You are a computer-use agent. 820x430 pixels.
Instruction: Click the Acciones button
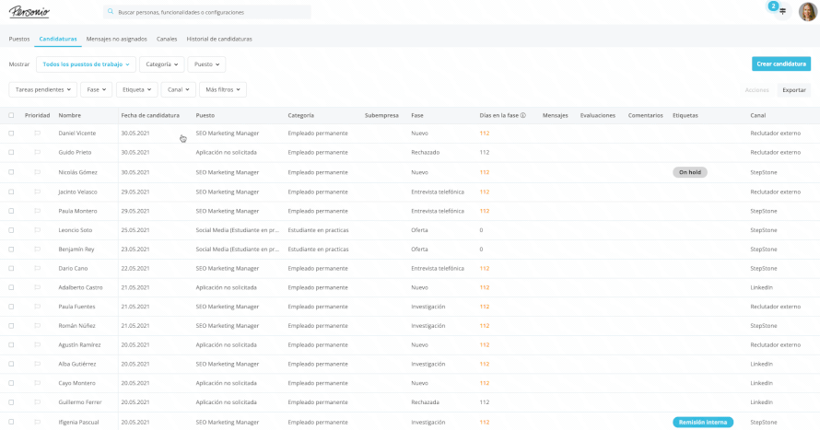click(756, 90)
